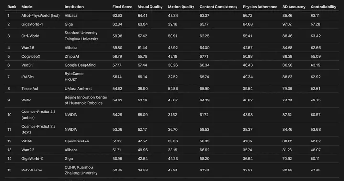Click the motion quality value 54.86
The image size is (344, 181).
coord(173,88)
